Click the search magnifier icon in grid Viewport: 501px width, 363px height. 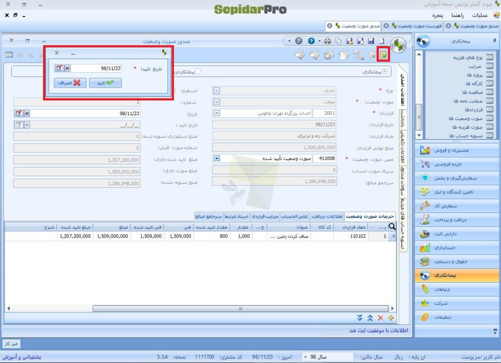[392, 227]
